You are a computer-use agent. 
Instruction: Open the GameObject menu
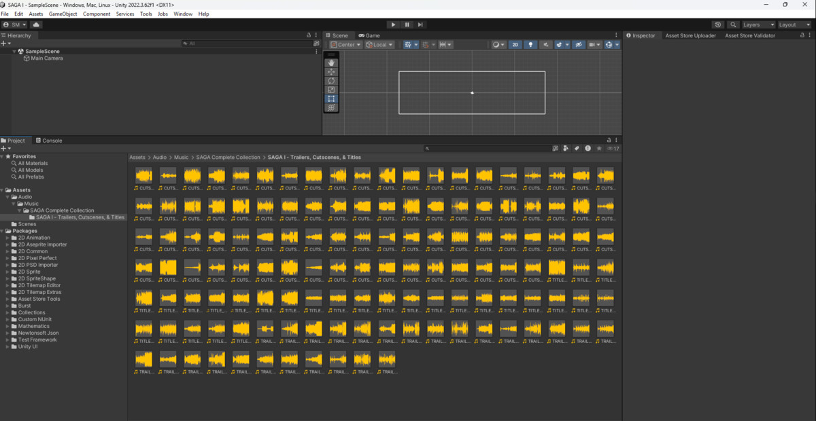click(x=63, y=14)
